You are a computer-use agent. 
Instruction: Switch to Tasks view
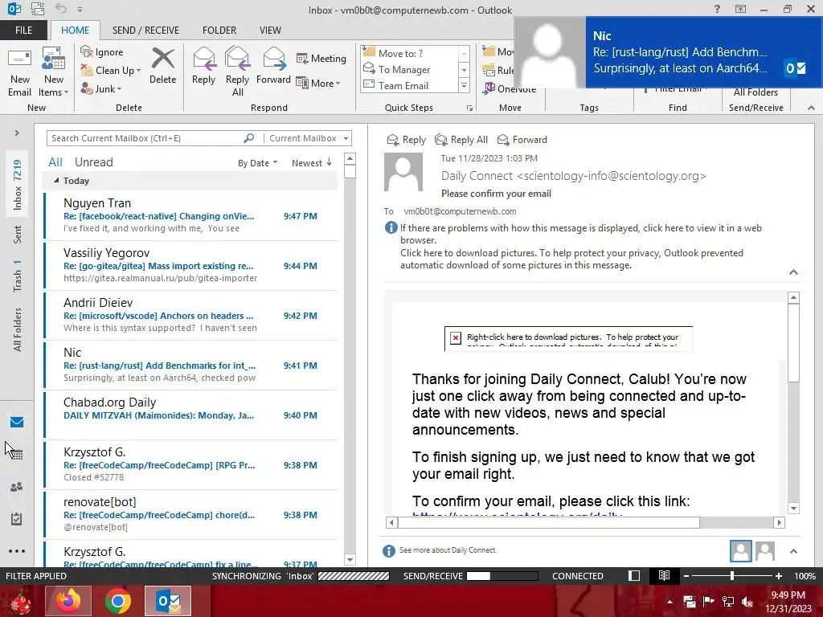(17, 519)
